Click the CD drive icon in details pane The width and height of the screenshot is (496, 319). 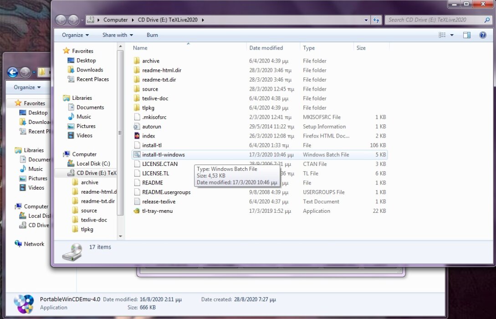pyautogui.click(x=72, y=252)
